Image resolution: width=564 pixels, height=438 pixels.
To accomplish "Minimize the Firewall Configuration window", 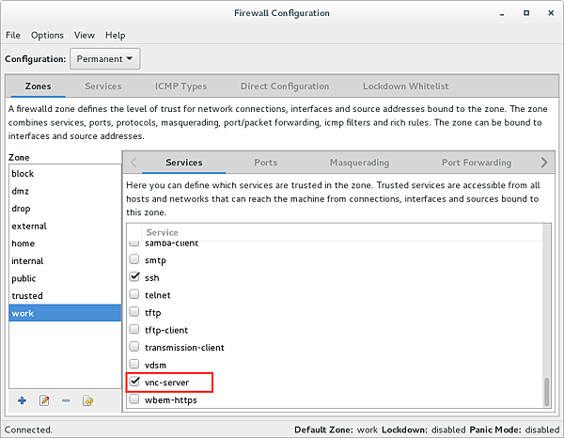I will pyautogui.click(x=502, y=13).
